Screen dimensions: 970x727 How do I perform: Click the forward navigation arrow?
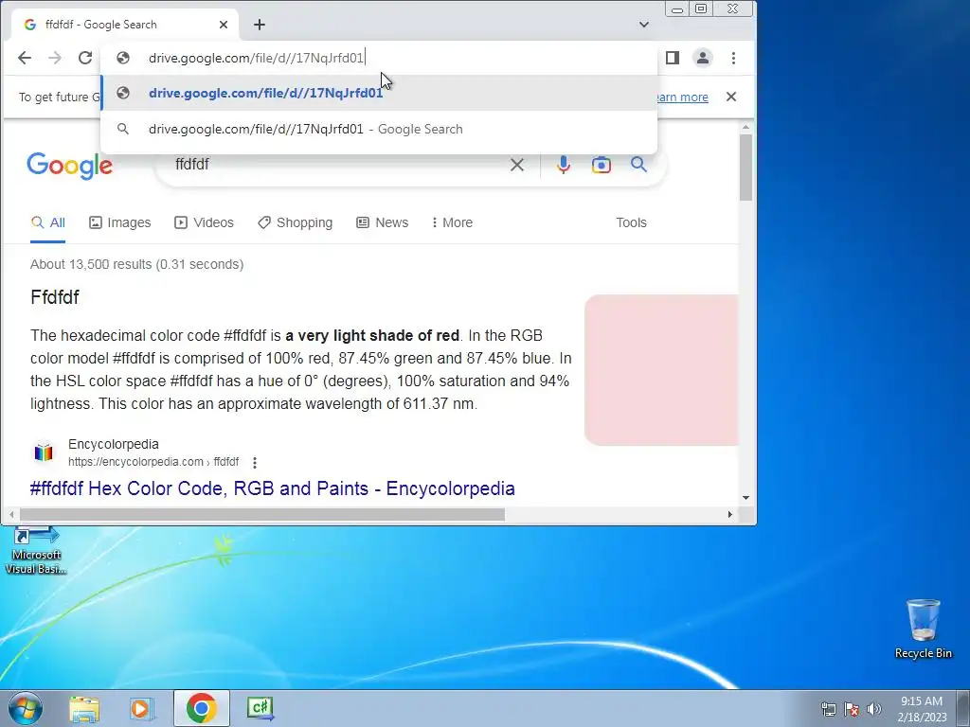tap(55, 58)
